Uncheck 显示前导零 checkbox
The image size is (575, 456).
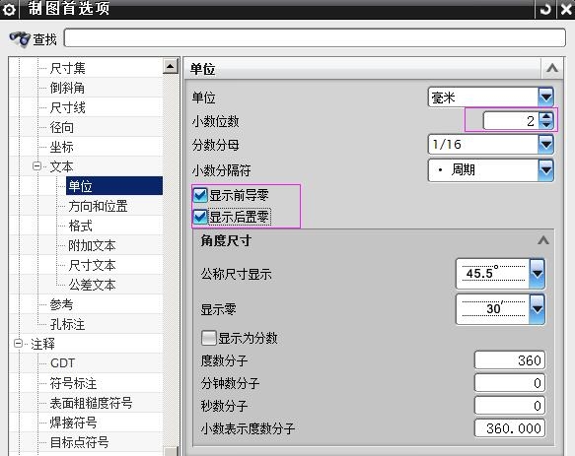[200, 195]
